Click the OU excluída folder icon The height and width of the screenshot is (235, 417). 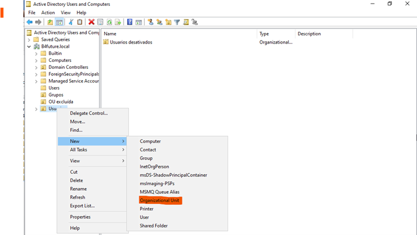(44, 102)
